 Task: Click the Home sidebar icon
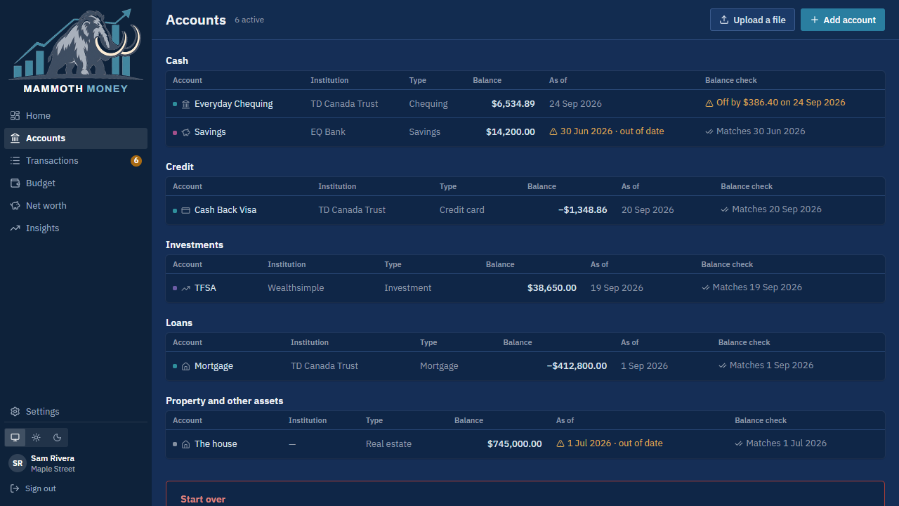coord(15,116)
